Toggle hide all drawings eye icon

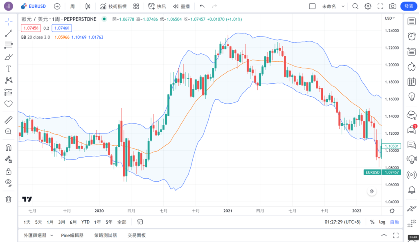pyautogui.click(x=8, y=182)
